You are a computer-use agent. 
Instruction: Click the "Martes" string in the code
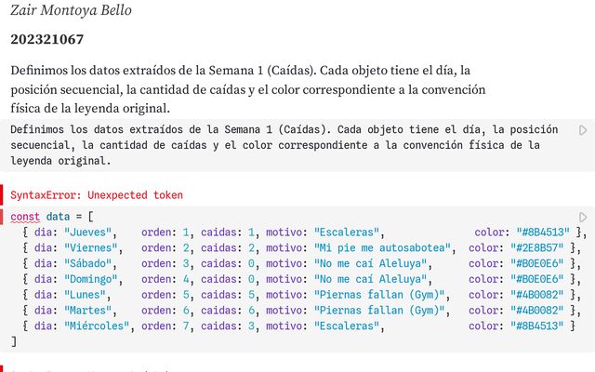(88, 310)
